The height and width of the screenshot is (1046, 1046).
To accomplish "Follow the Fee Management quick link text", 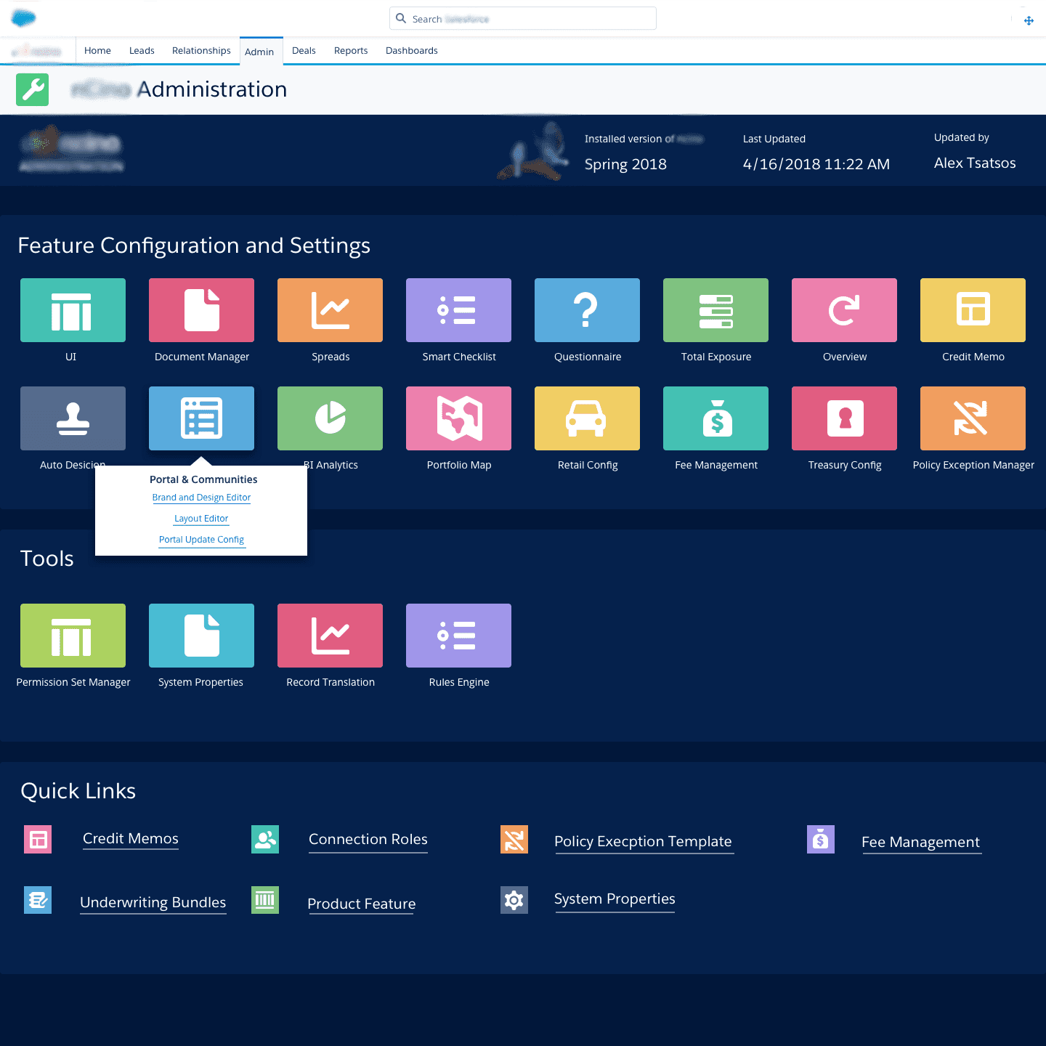I will click(x=921, y=842).
